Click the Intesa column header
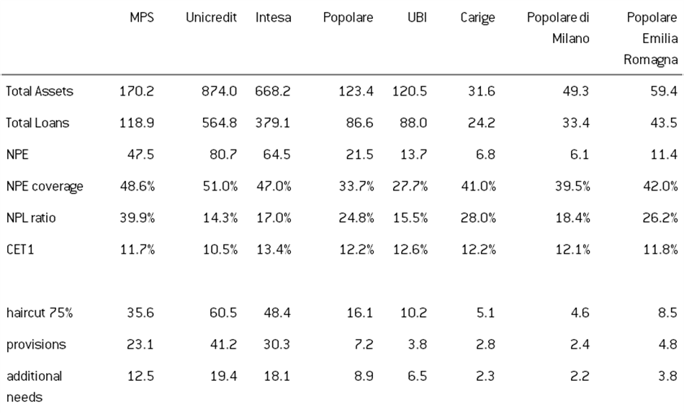This screenshot has width=684, height=414. point(274,18)
